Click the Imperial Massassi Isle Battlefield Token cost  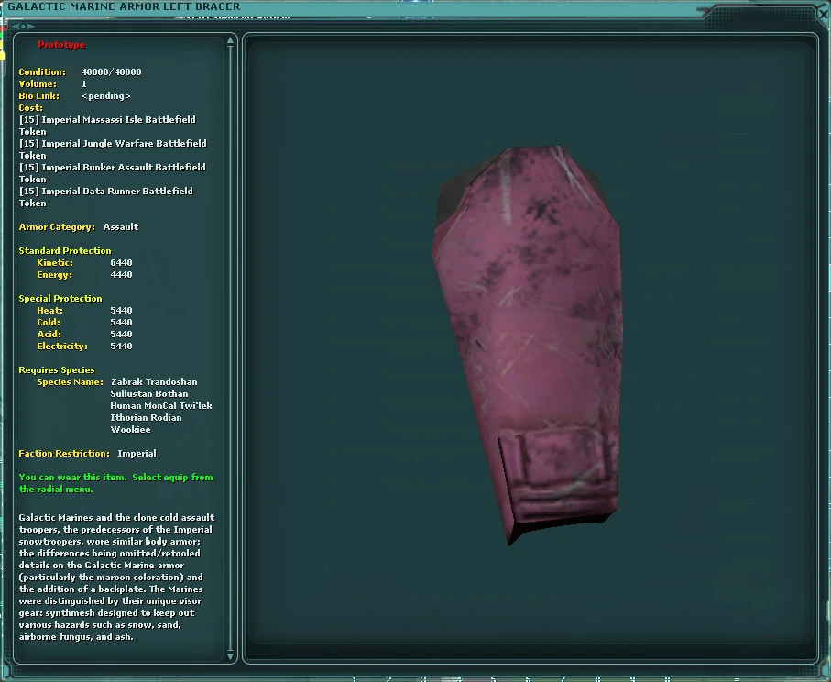click(x=107, y=126)
